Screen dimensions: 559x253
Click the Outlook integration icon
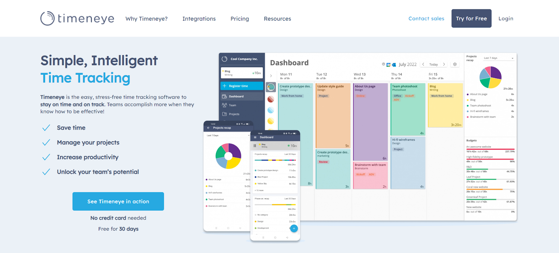tap(394, 65)
